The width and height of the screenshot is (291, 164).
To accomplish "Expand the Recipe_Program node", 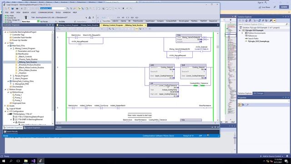I will coord(11,76).
